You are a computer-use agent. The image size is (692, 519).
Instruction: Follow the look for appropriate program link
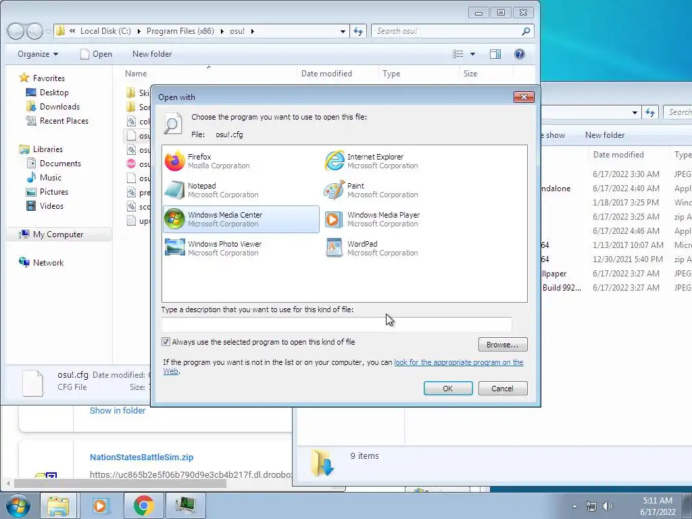click(459, 362)
